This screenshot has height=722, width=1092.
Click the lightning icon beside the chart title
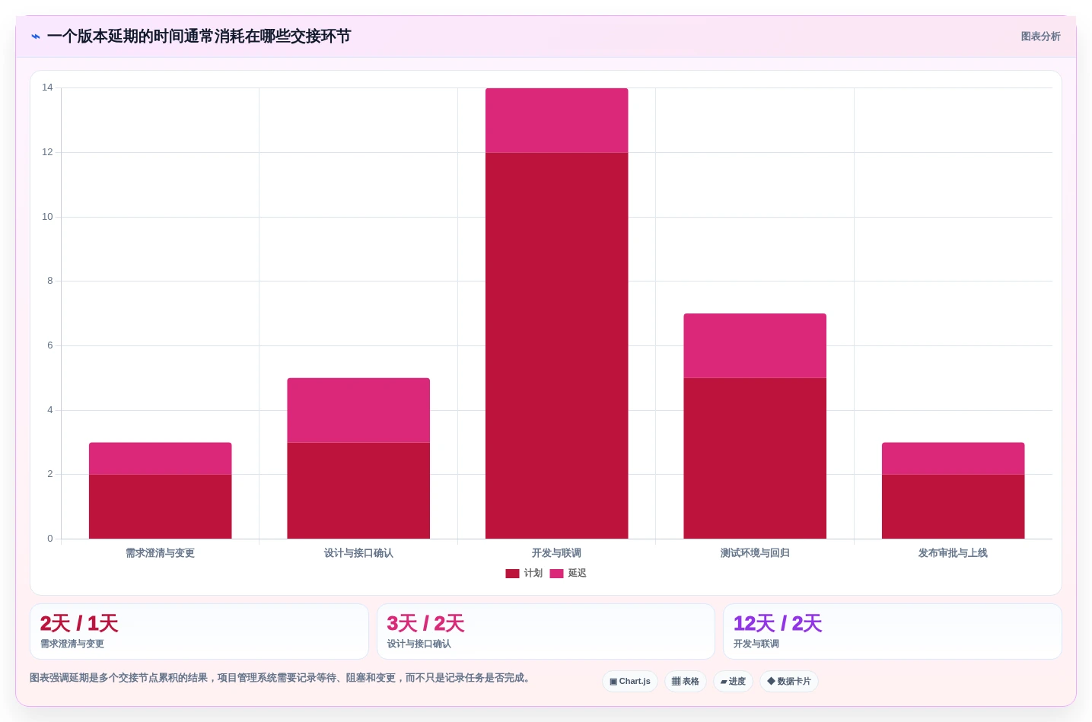click(x=35, y=37)
